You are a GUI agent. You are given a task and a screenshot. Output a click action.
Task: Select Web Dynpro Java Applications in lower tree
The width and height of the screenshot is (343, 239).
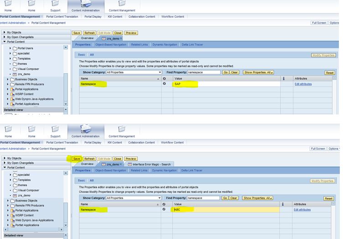coord(34,220)
